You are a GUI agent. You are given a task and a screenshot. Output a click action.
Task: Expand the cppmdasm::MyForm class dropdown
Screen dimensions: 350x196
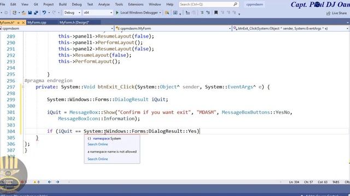tap(230, 28)
